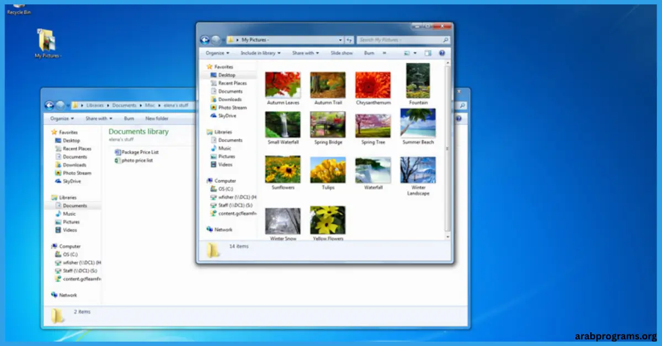662x346 pixels.
Task: Select the Winter Landscape picture
Action: coord(418,176)
